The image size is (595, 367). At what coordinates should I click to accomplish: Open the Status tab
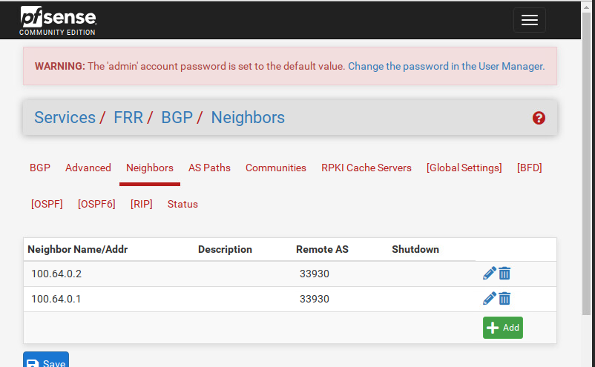pyautogui.click(x=183, y=204)
